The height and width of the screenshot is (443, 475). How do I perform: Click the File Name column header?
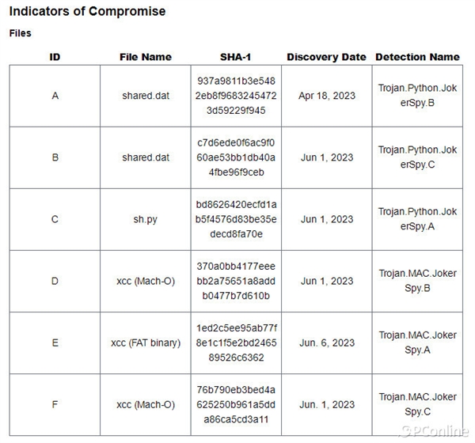coord(146,57)
